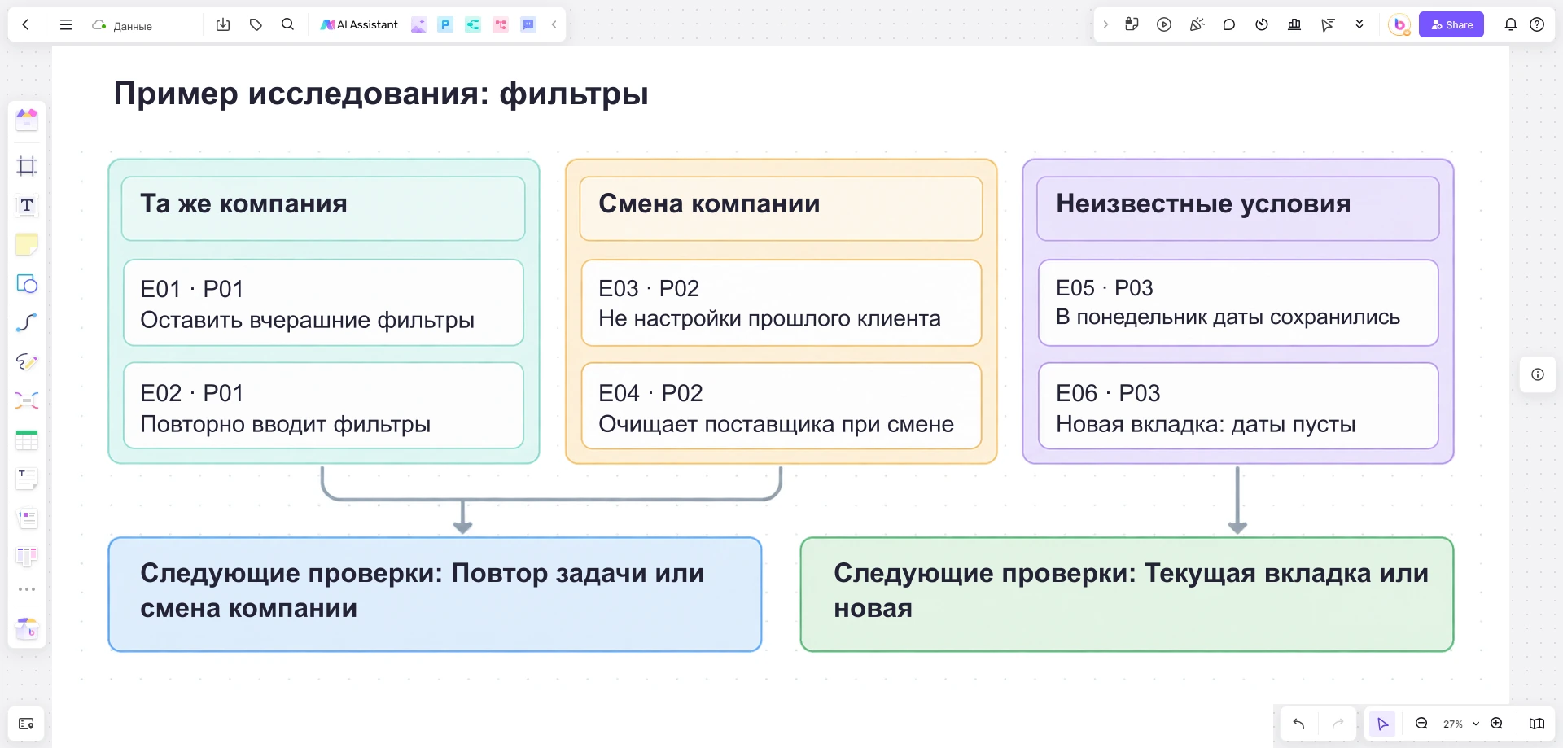Click the user avatar icon

pos(1399,24)
